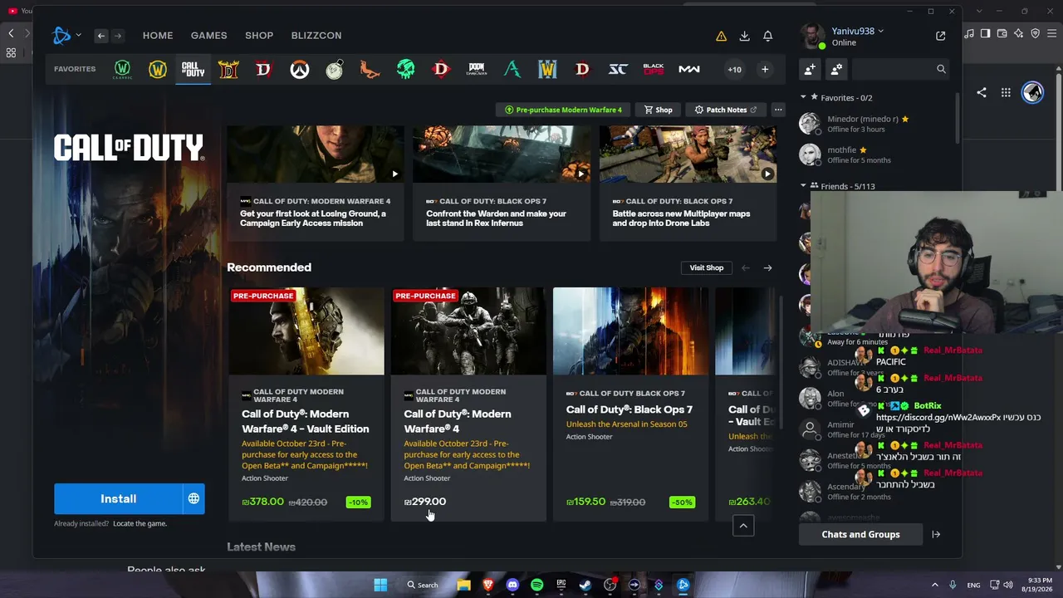1063x598 pixels.
Task: Open the Call of Duty Shop button
Action: (x=659, y=110)
